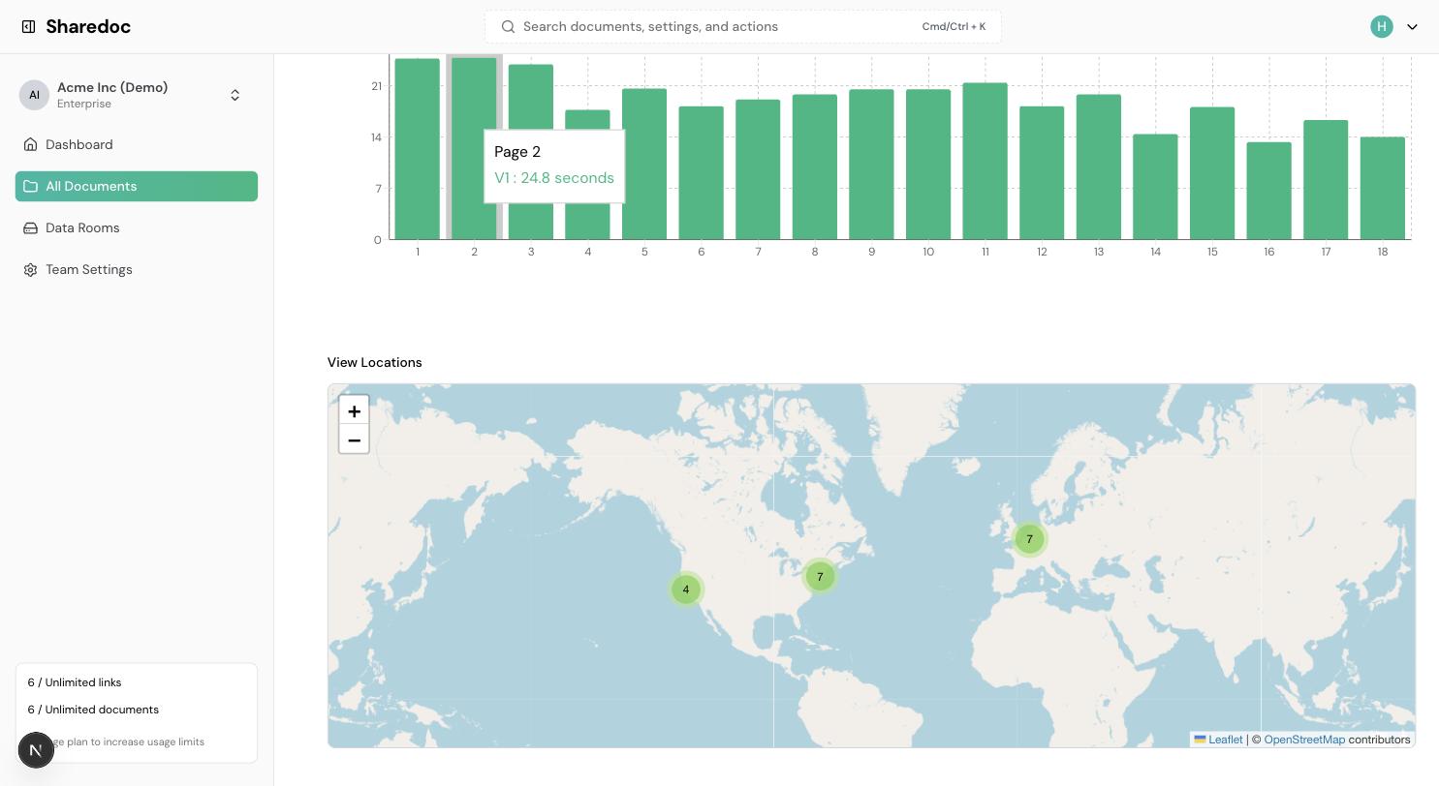Click the 6 / Unlimited documents text
Image resolution: width=1439 pixels, height=786 pixels.
click(93, 710)
